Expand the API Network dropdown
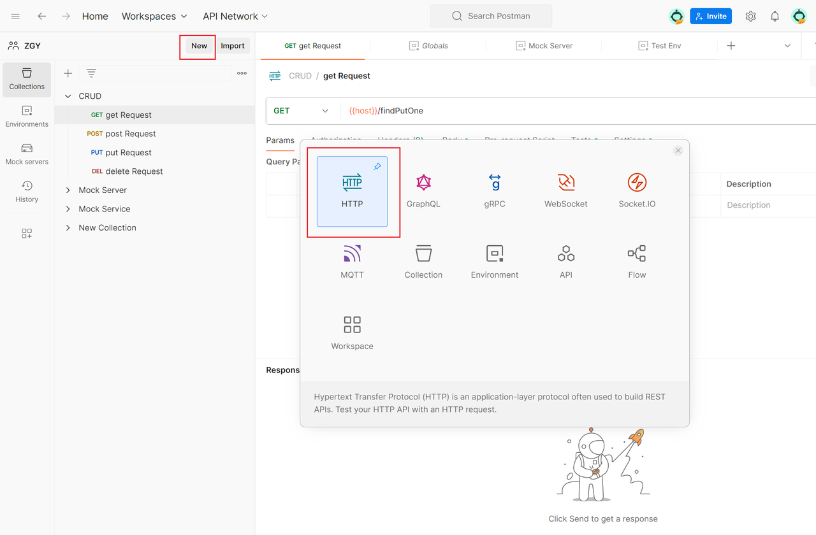816x535 pixels. click(235, 16)
